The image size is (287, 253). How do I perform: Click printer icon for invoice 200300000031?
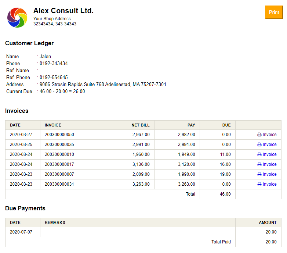click(x=259, y=184)
